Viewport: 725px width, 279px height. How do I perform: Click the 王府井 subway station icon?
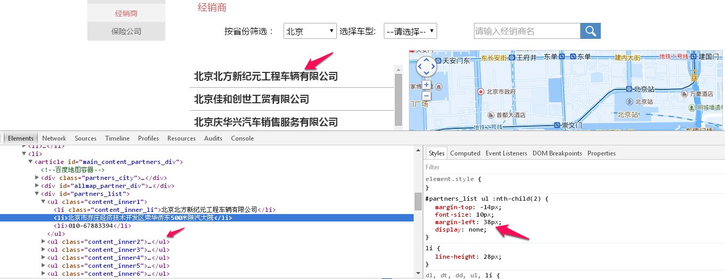point(511,56)
